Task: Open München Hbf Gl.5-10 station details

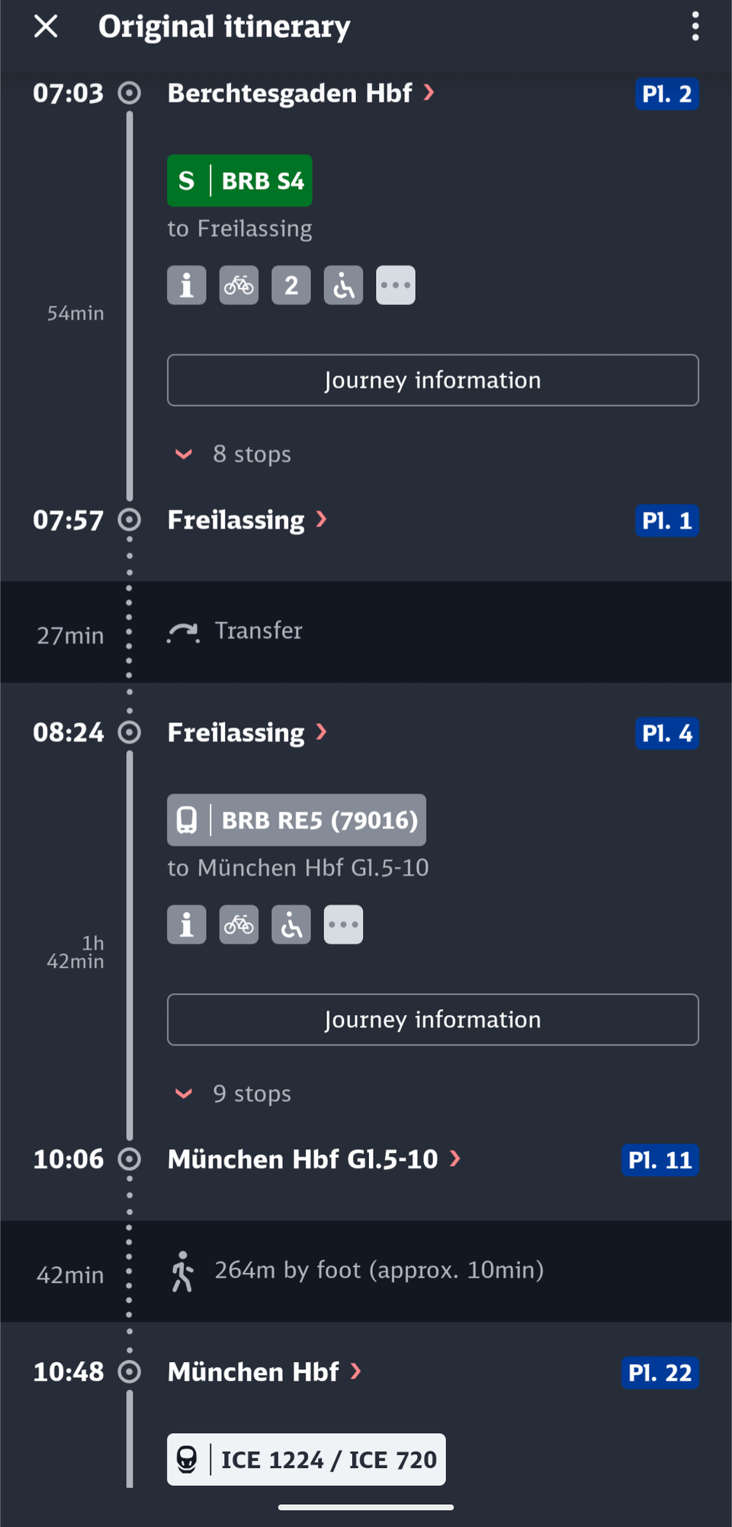Action: (x=313, y=1159)
